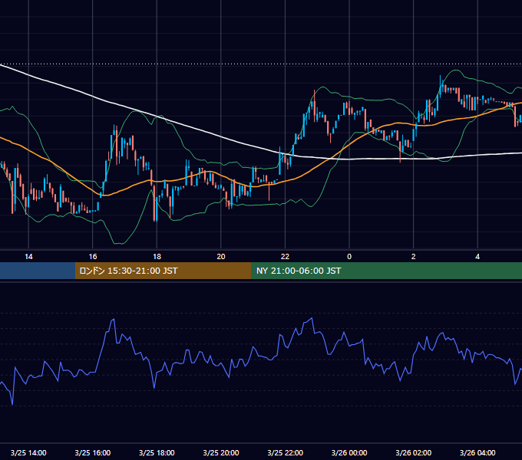Viewport: 522px width, 460px height.
Task: Click the 0 hour axis label
Action: tap(349, 257)
